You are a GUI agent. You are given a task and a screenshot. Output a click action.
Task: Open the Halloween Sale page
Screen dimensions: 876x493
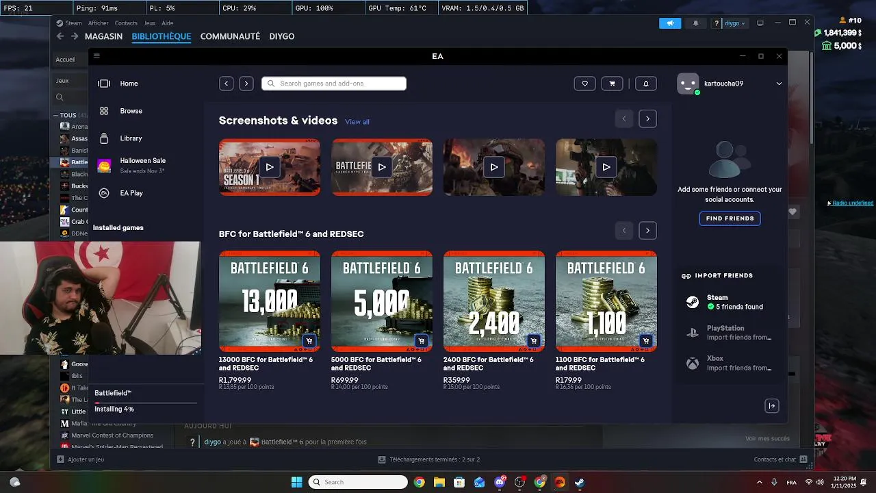(142, 165)
